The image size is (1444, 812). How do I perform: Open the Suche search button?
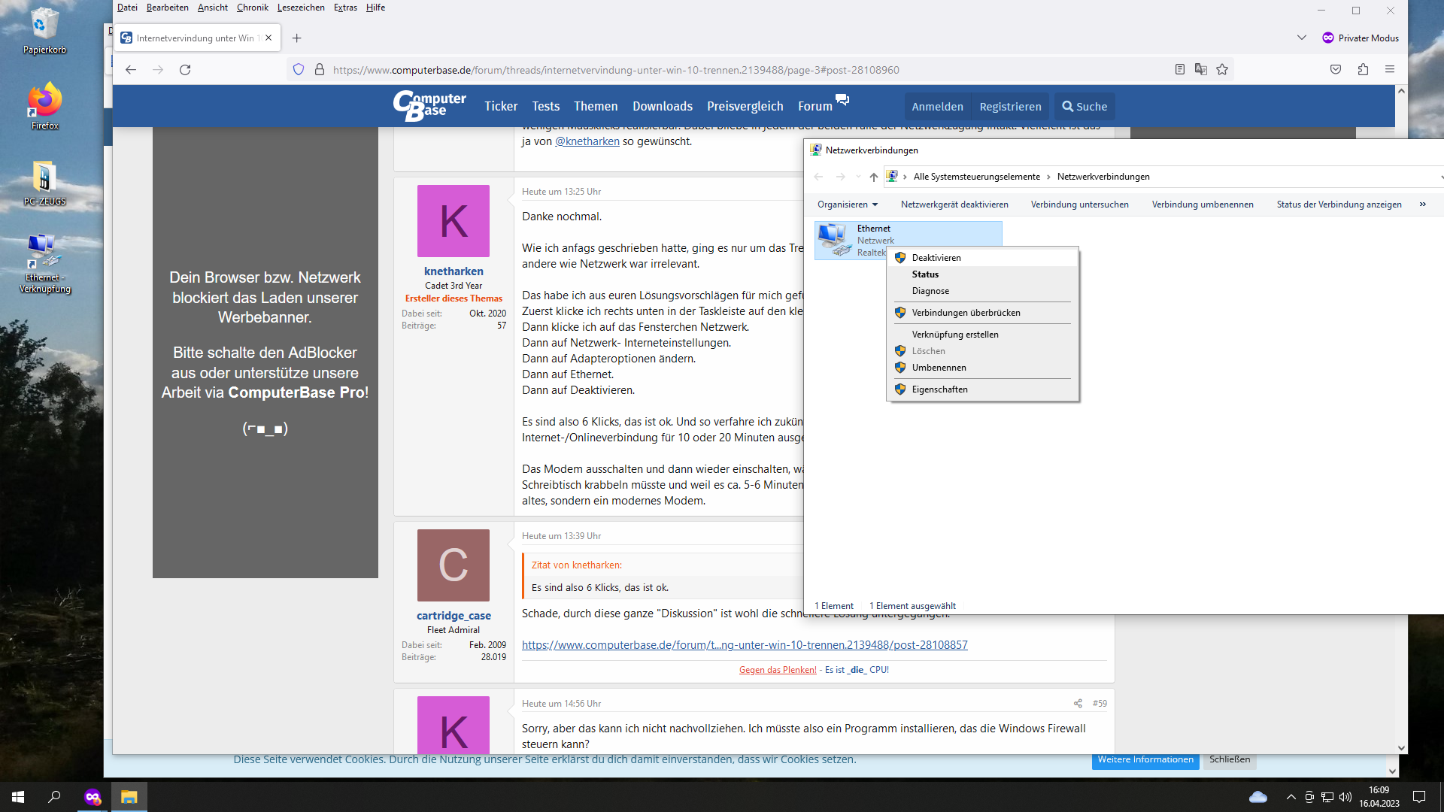click(1085, 107)
